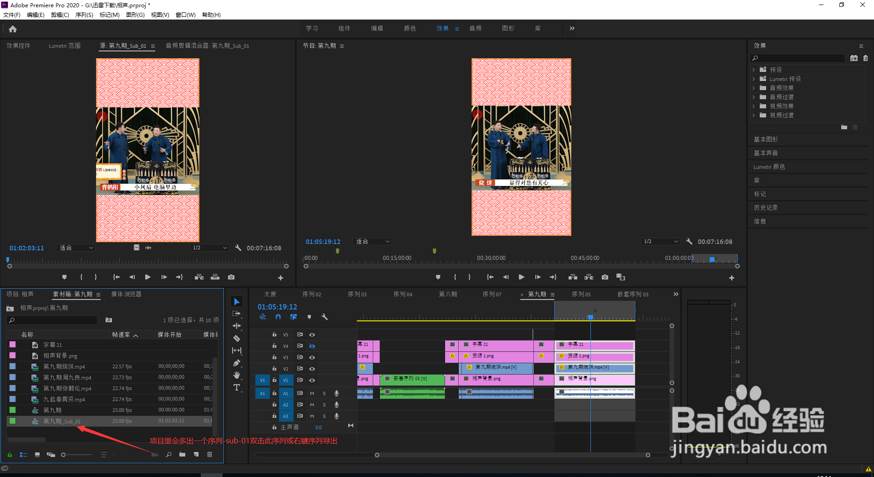
Task: Mute audio track A1
Action: [x=312, y=393]
